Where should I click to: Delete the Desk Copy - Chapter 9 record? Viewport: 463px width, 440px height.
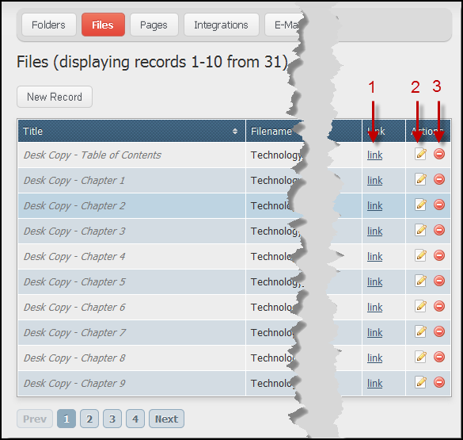click(439, 382)
